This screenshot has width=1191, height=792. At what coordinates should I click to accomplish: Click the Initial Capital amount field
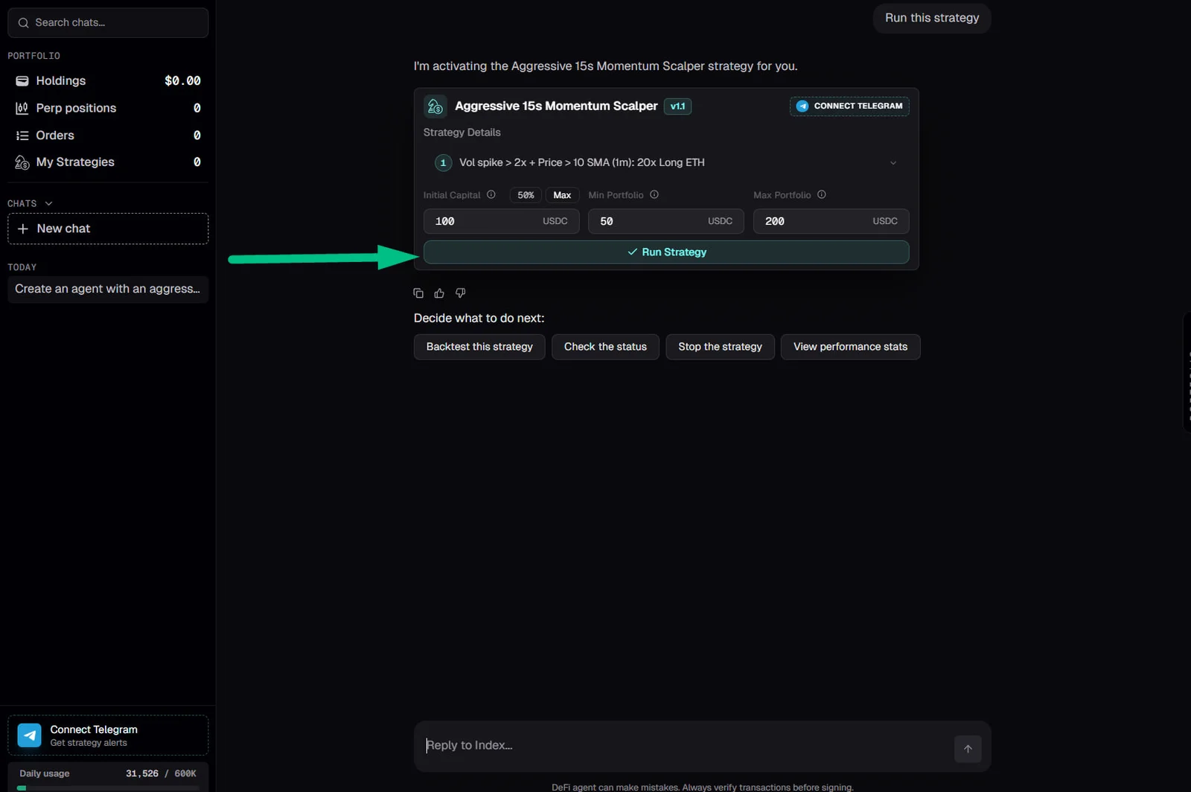click(502, 221)
